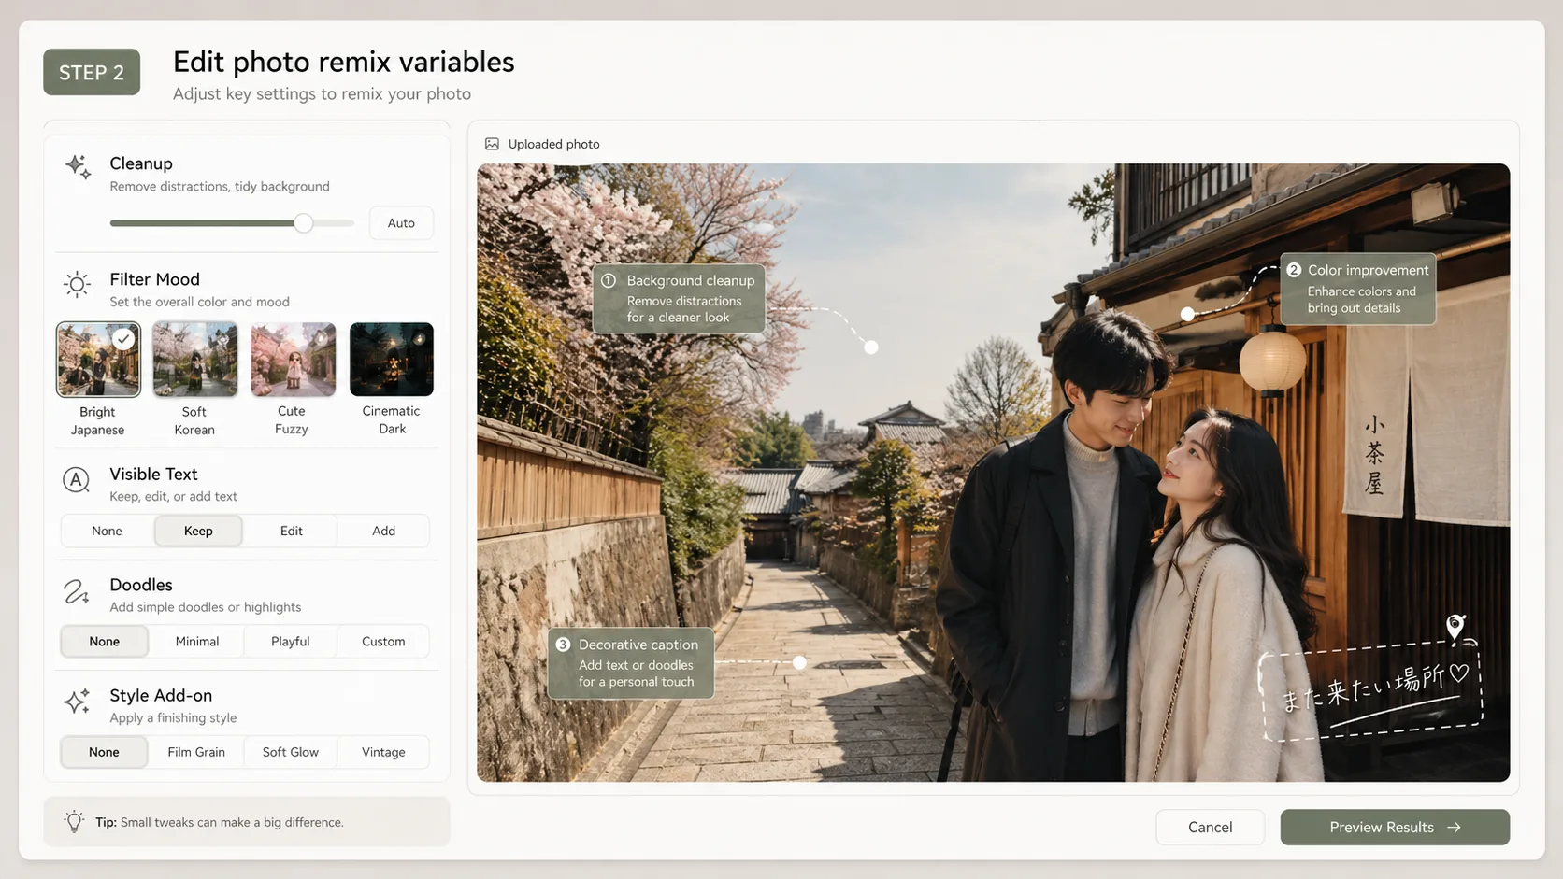
Task: Switch Visible Text to Edit mode
Action: pyautogui.click(x=290, y=530)
